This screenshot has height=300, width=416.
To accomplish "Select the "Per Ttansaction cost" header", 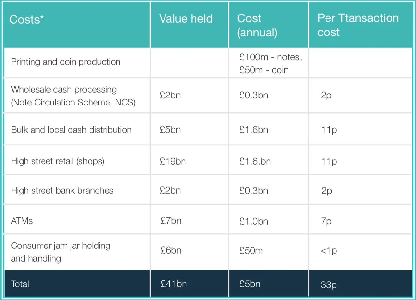I will click(358, 25).
